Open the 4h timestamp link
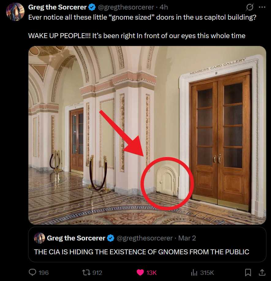This screenshot has height=281, width=271. click(164, 7)
